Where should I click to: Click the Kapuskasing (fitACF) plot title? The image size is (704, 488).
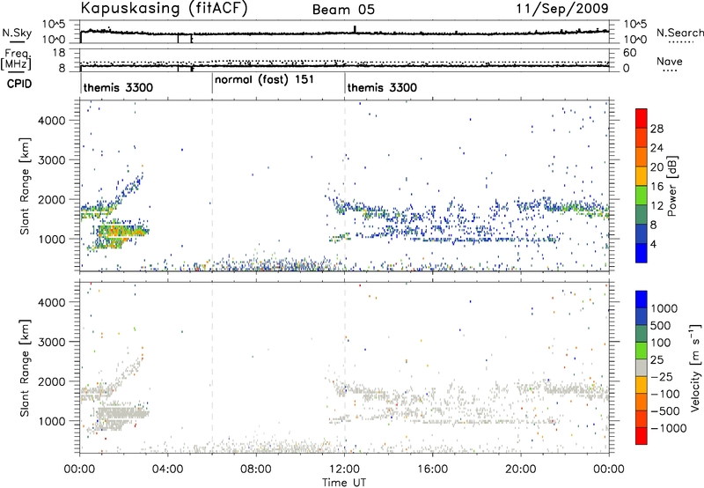pos(164,9)
